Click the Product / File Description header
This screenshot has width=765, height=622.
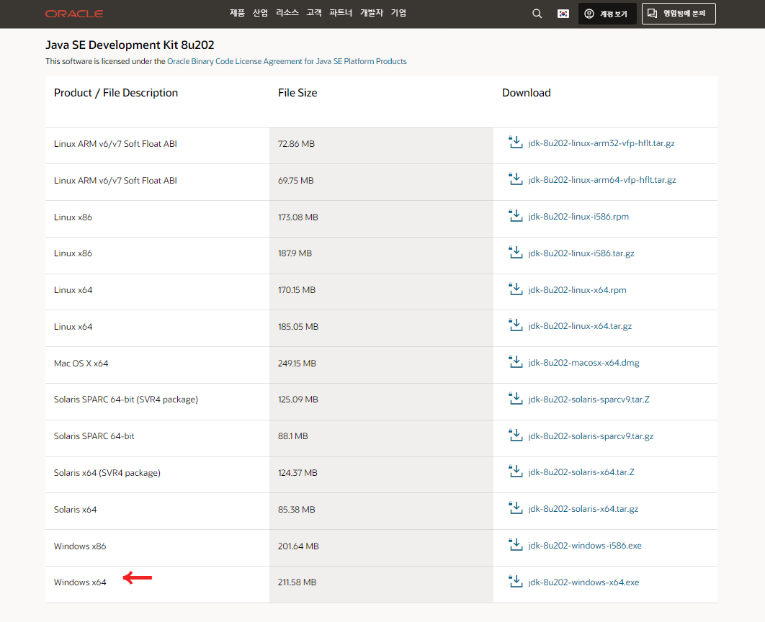point(116,93)
